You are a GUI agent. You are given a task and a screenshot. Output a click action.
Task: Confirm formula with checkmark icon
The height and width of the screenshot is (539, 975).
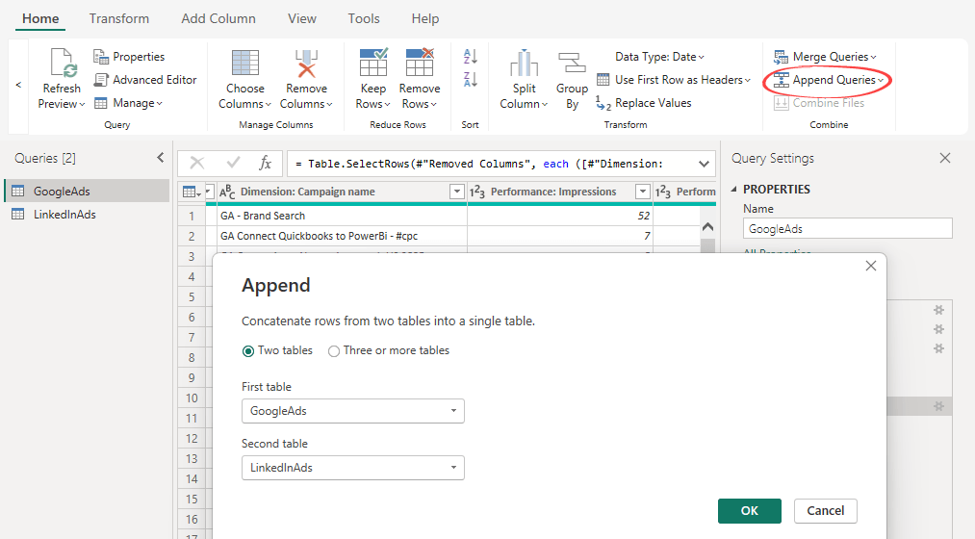[x=233, y=164]
